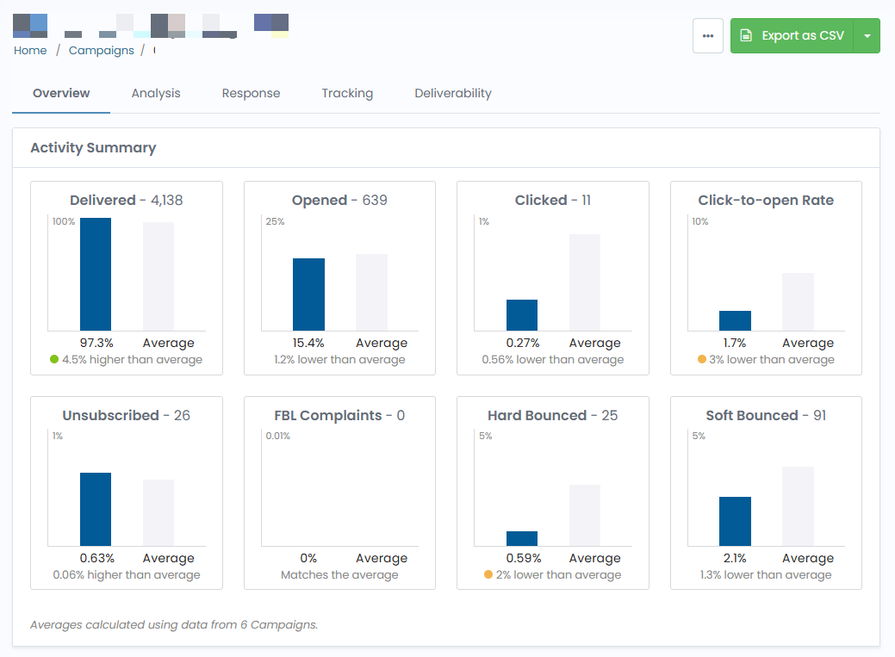
Task: Click the Delivered - 4,138 card title
Action: point(126,200)
